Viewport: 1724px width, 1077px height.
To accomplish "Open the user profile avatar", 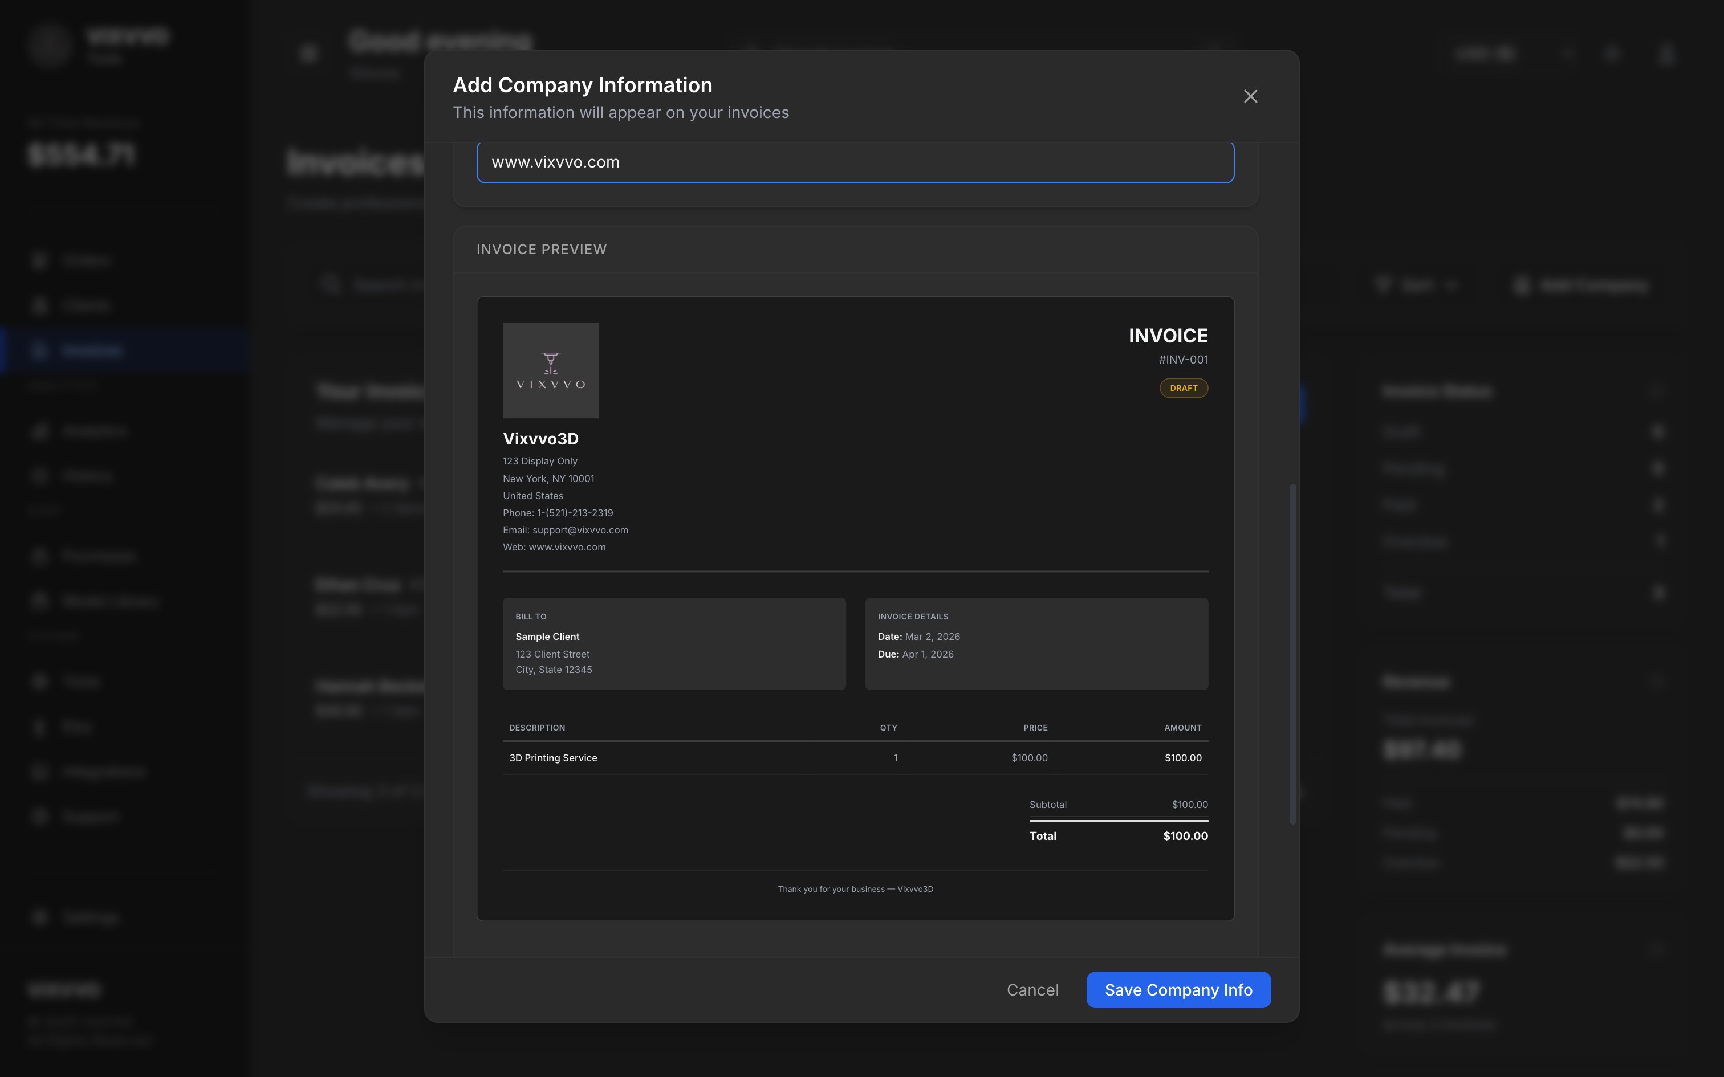I will point(1667,54).
